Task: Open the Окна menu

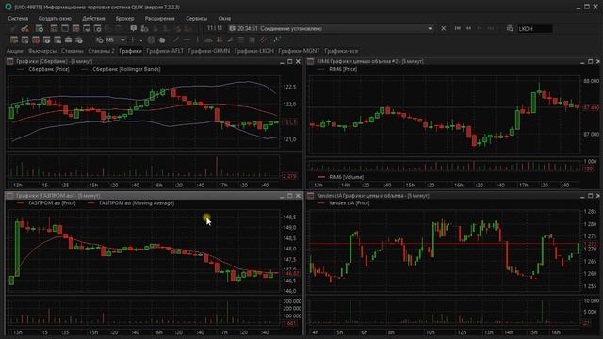Action: [224, 19]
